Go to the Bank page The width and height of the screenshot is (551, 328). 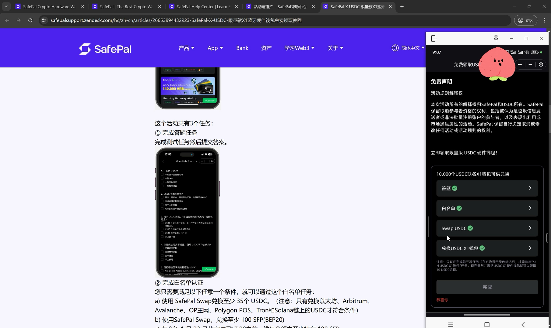pos(242,48)
